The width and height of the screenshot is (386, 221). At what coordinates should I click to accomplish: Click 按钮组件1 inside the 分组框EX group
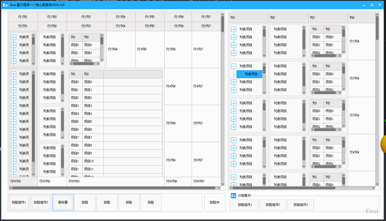[245, 205]
